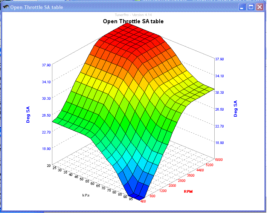Click the right Deg SA axis label
This screenshot has width=267, height=213.
[x=235, y=108]
